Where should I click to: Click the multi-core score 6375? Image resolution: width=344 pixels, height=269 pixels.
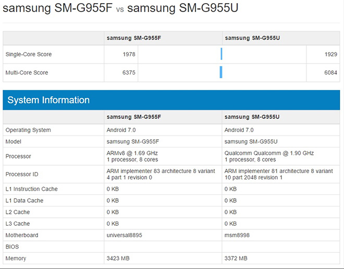[129, 72]
